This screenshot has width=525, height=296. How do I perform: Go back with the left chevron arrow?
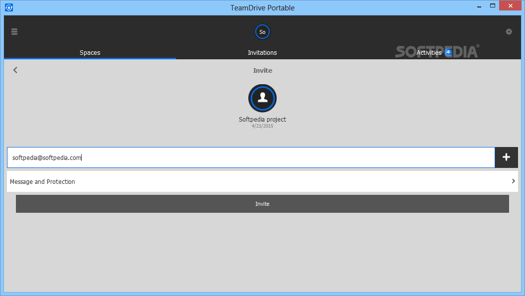(x=15, y=70)
